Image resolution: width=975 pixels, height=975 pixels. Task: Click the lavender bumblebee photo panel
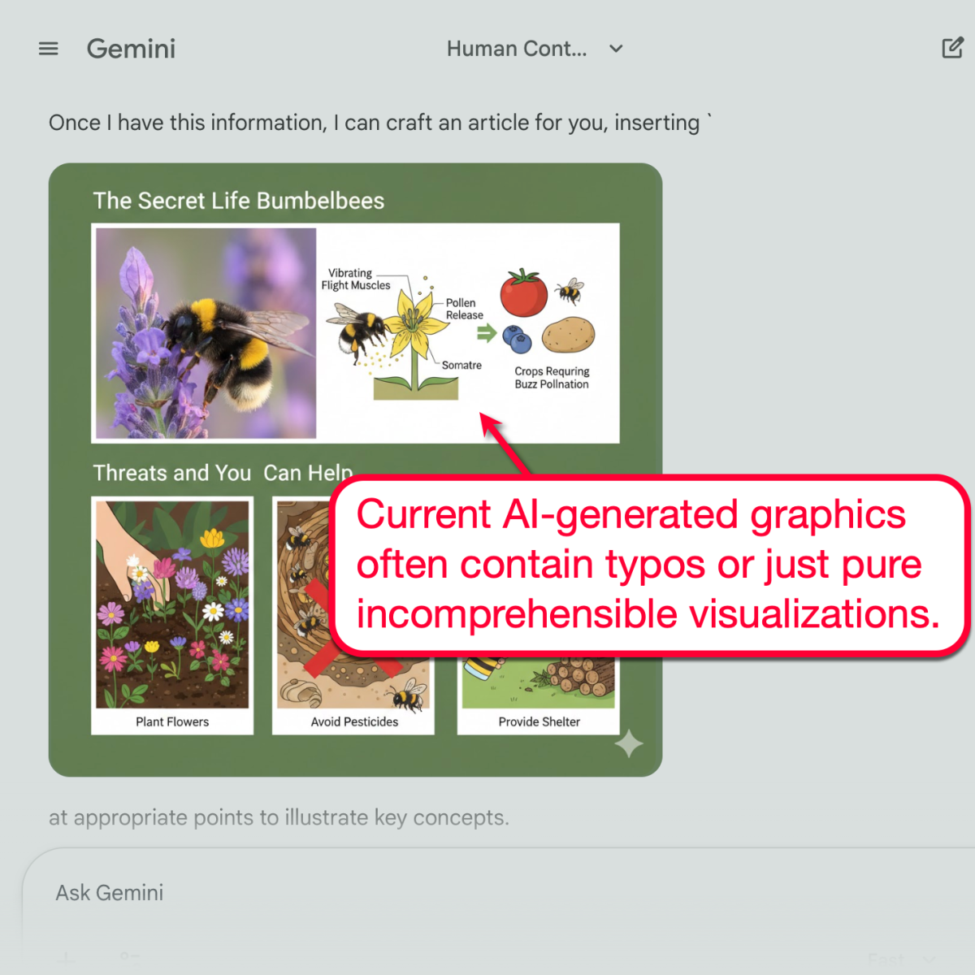pyautogui.click(x=205, y=333)
